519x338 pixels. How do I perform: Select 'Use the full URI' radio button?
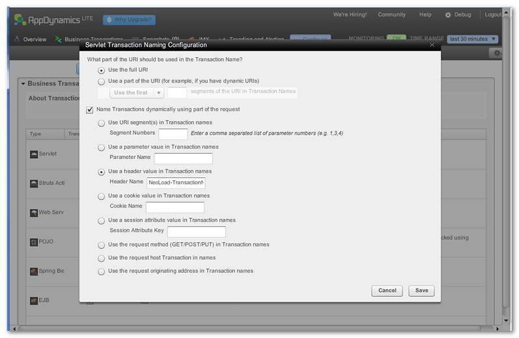tap(101, 70)
